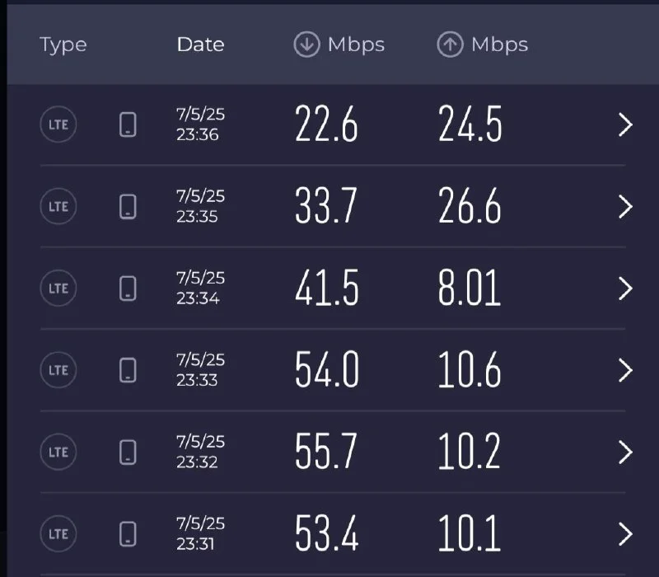Click the download arrow icon in header
This screenshot has height=577, width=659.
[306, 45]
